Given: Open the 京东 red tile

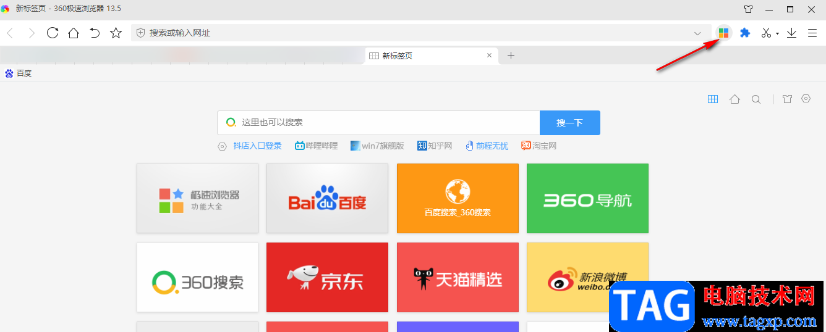Looking at the screenshot, I should [x=327, y=278].
